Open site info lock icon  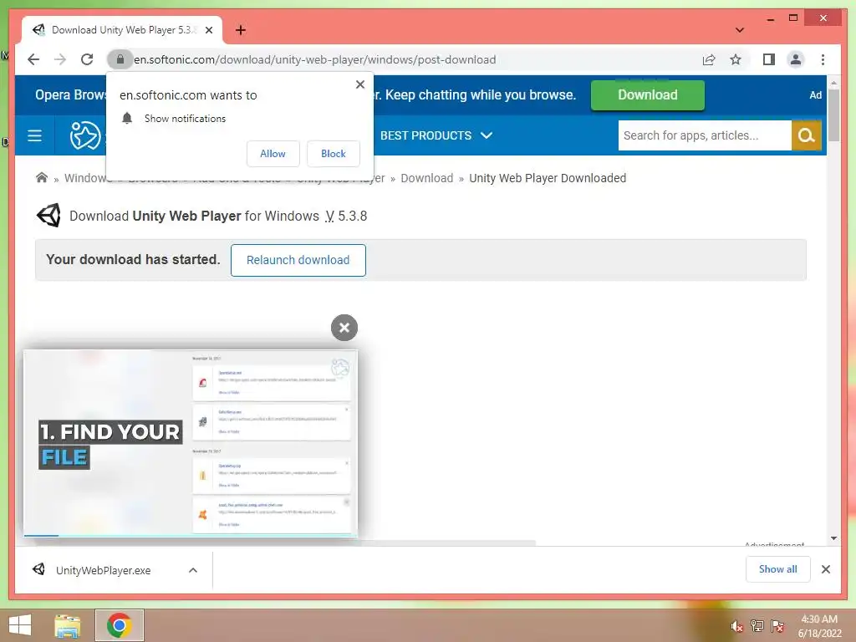pyautogui.click(x=120, y=59)
